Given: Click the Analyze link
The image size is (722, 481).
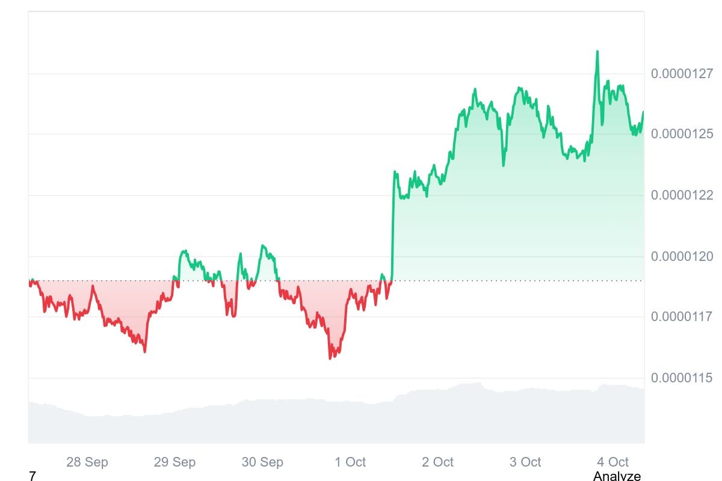Looking at the screenshot, I should point(617,476).
